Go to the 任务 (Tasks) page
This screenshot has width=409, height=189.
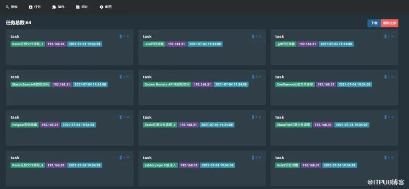[35, 7]
